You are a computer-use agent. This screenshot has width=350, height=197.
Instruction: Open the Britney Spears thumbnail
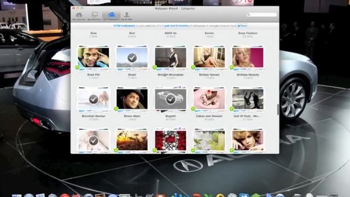pos(209,57)
